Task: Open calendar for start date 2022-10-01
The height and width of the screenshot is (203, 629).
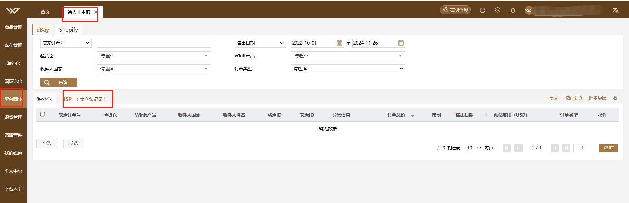Action: (339, 43)
